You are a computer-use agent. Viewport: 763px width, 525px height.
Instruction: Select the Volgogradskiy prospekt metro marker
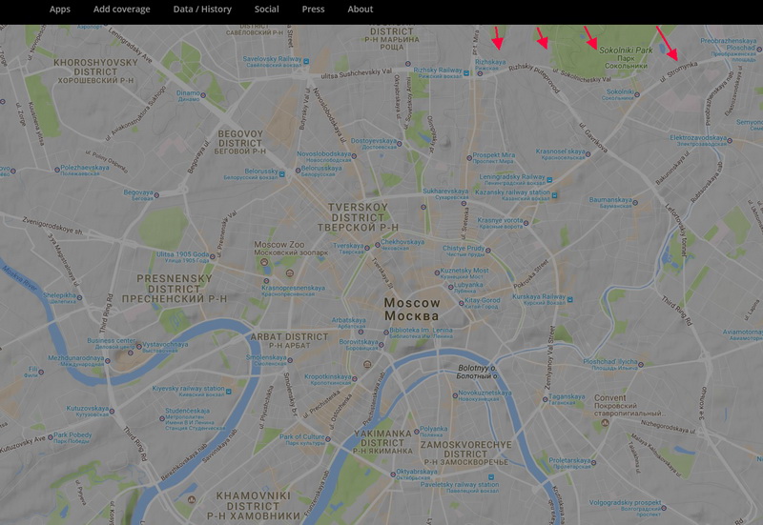(664, 508)
